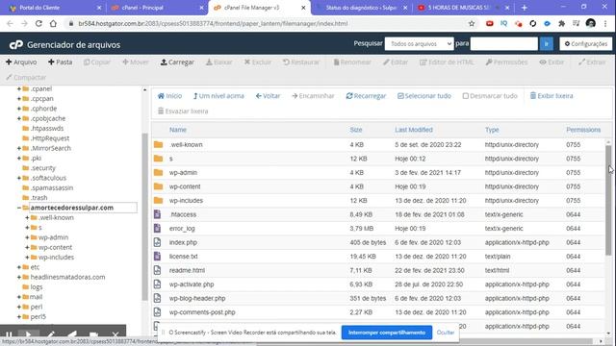This screenshot has width=616, height=346.
Task: Open the Configurações settings button
Action: pyautogui.click(x=586, y=44)
